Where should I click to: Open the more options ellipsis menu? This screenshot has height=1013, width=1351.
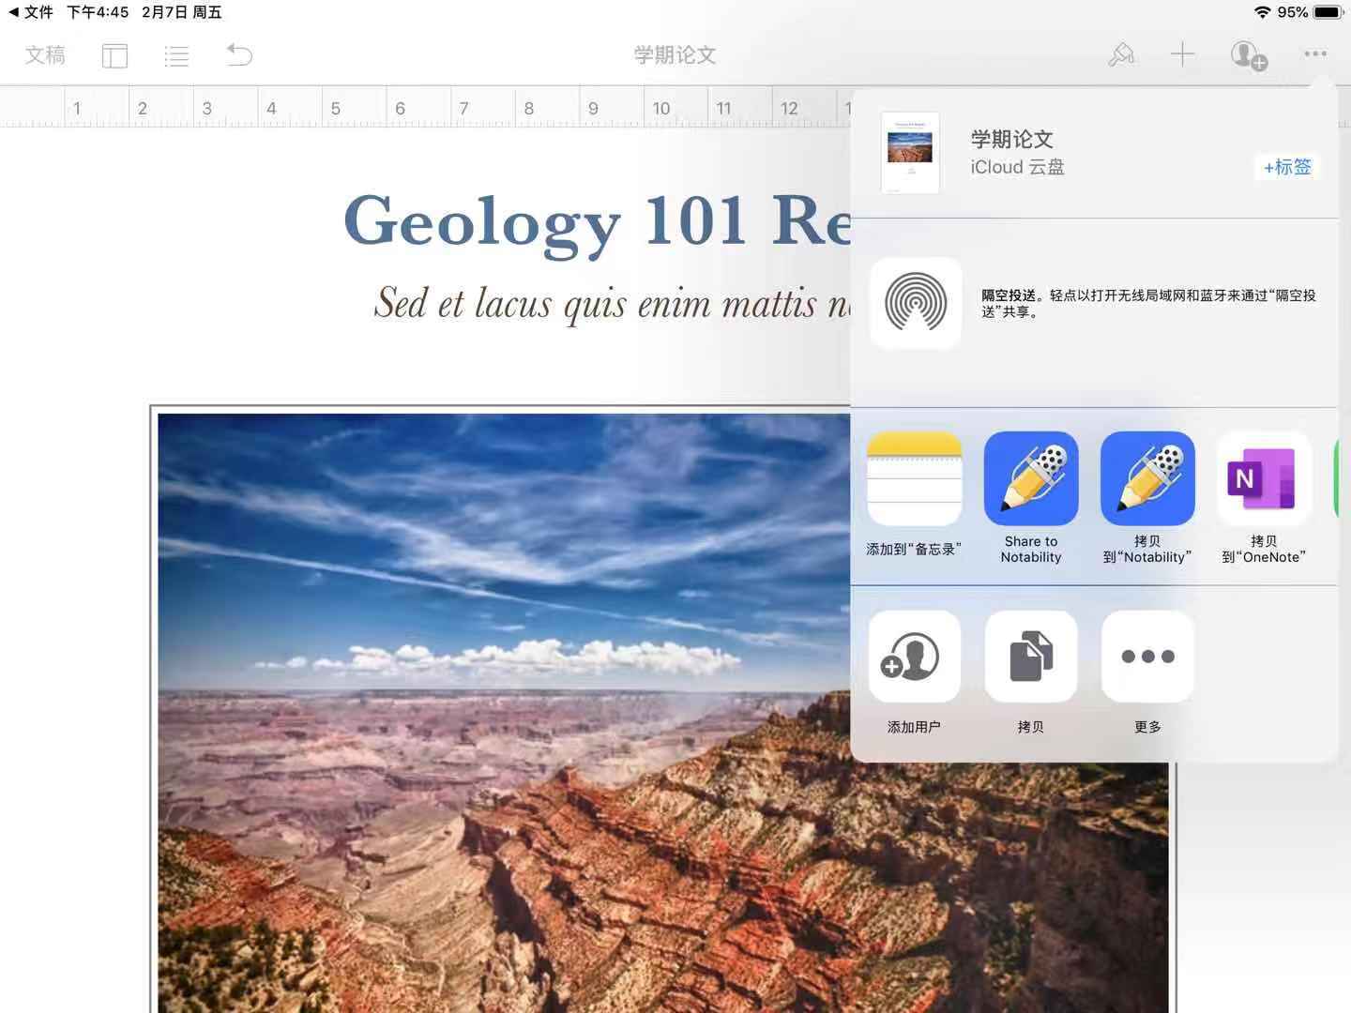(x=1315, y=54)
